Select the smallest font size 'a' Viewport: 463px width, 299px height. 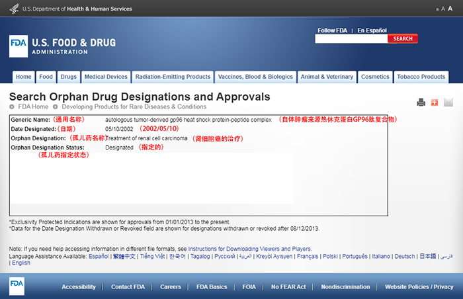point(438,9)
